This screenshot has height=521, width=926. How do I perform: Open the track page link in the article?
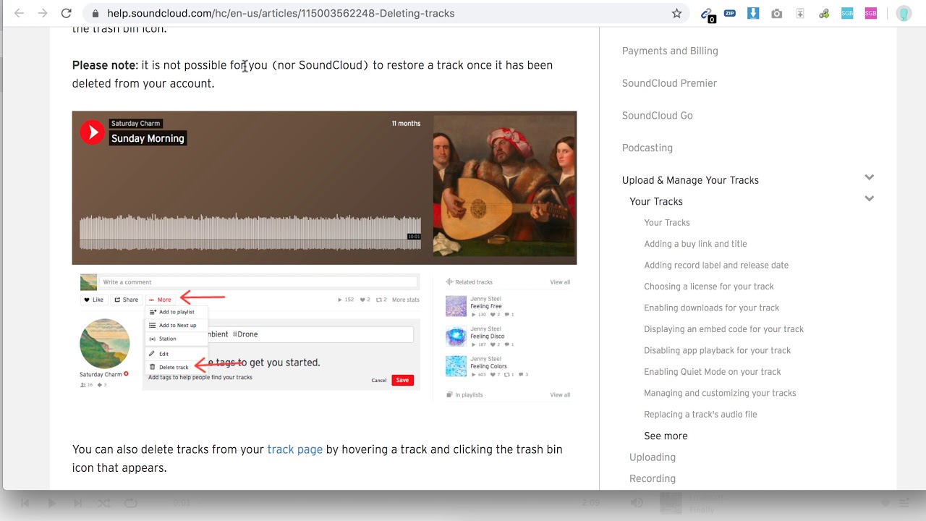[294, 449]
